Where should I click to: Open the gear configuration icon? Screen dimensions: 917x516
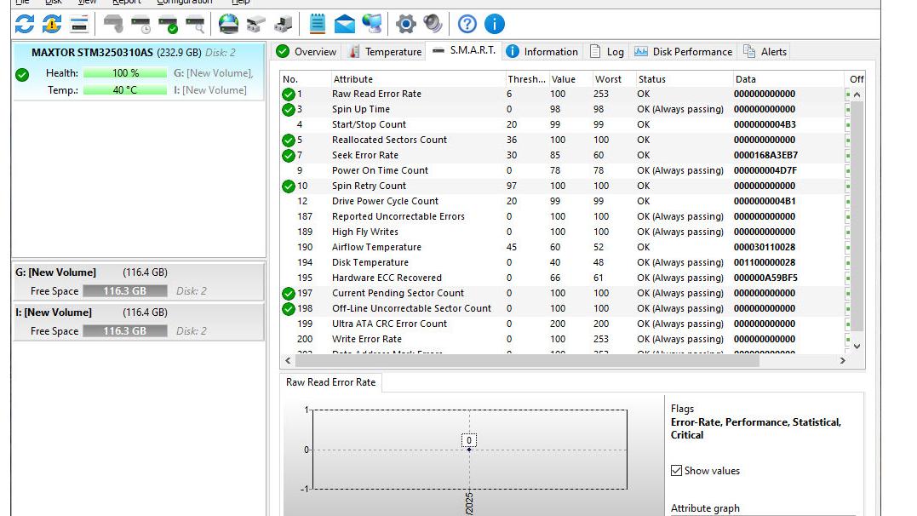[x=406, y=24]
